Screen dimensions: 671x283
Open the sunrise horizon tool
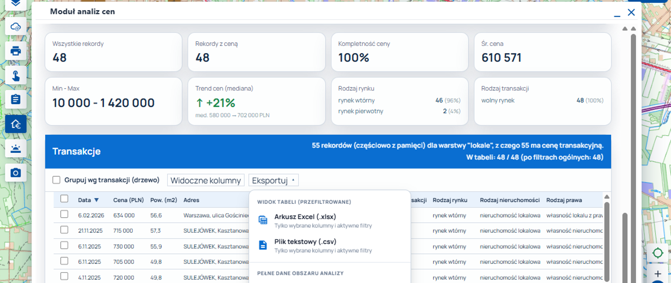point(16,148)
